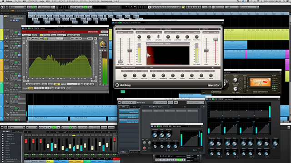Screen dimensions: 291x163
Task: Open the Audio menu in menu bar
Action: 41,1
